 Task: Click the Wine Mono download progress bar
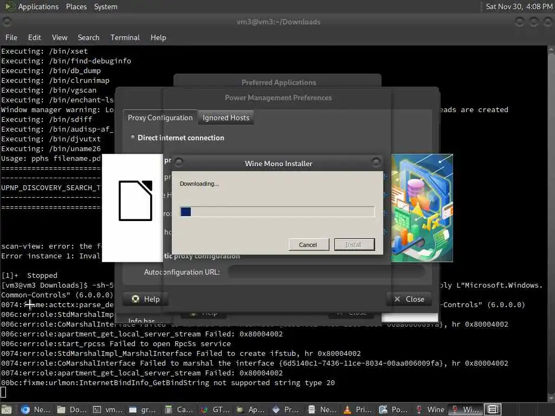point(277,212)
